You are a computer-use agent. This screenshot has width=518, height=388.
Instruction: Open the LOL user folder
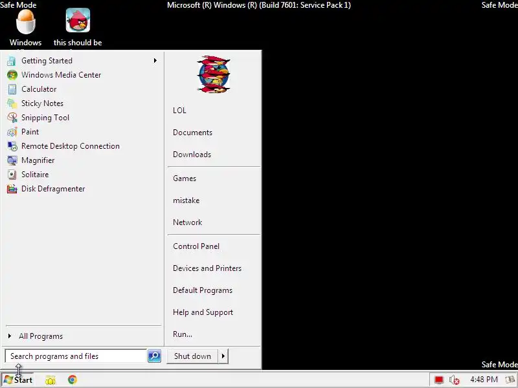[179, 111]
